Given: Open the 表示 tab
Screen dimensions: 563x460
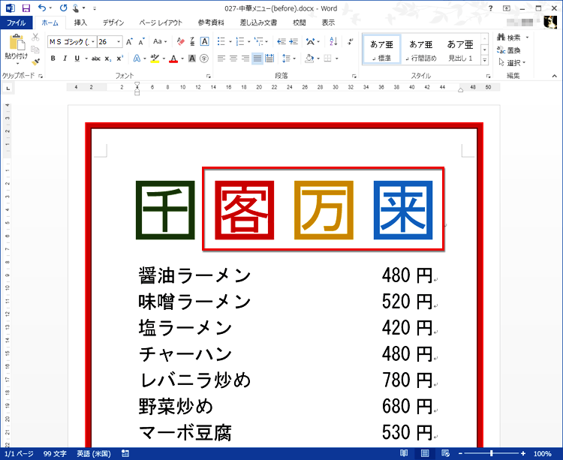Looking at the screenshot, I should [328, 23].
